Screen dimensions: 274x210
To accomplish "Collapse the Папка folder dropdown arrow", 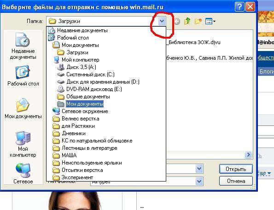I will coord(162,22).
